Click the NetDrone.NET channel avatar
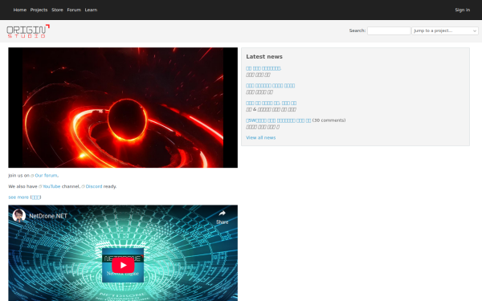The width and height of the screenshot is (482, 301). 18,216
